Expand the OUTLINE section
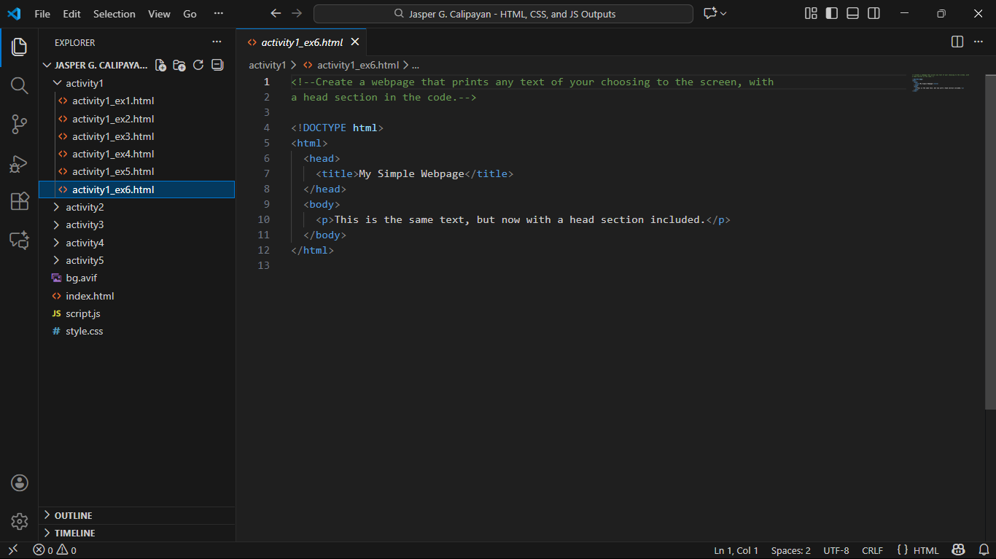The height and width of the screenshot is (559, 996). tap(73, 515)
